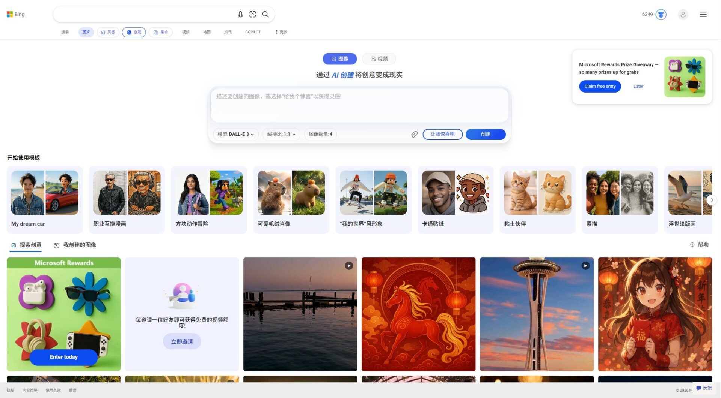Switch to the 视频 mode toggle
The image size is (721, 398).
[379, 59]
